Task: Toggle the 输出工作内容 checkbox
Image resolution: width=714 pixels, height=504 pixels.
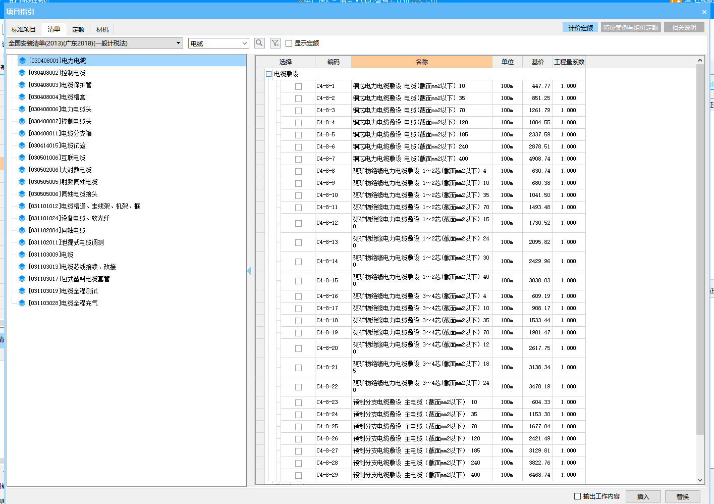Action: (x=577, y=496)
